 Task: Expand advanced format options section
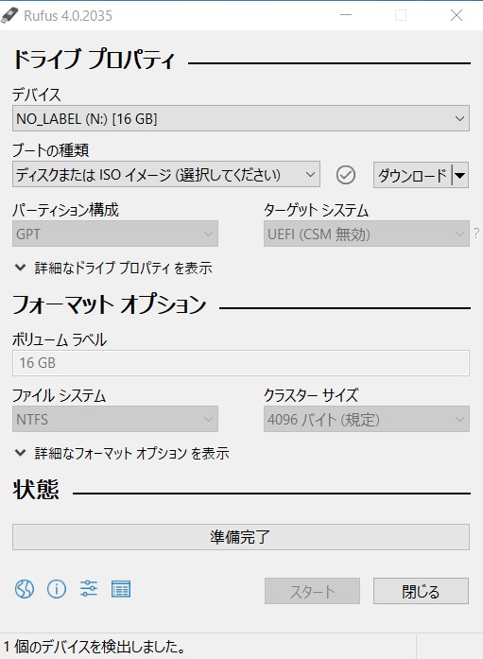[122, 453]
